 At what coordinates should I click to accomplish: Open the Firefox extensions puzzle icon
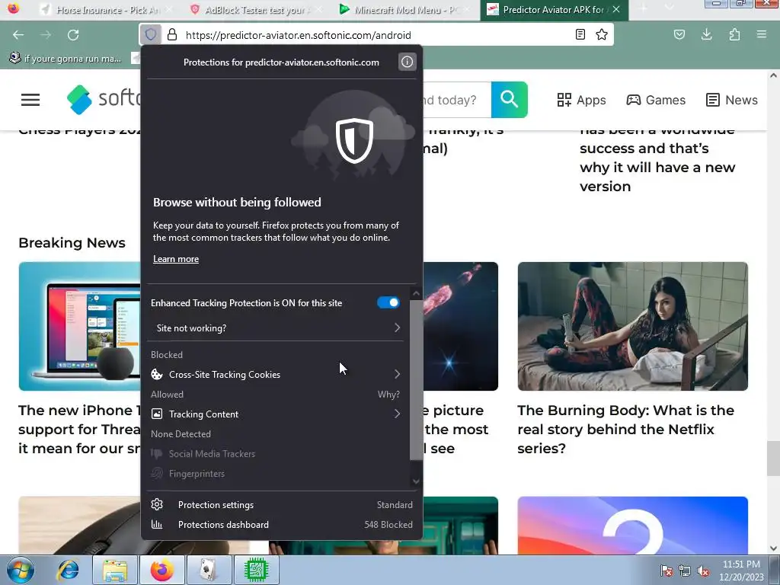click(x=734, y=35)
